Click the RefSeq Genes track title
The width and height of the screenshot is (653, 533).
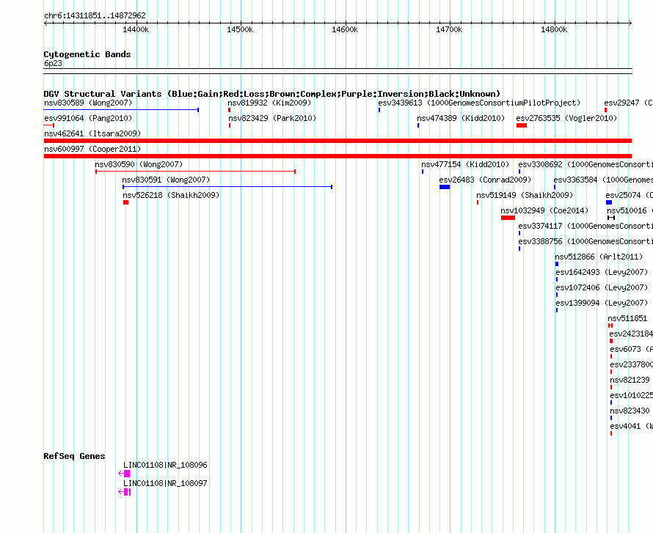pos(74,456)
